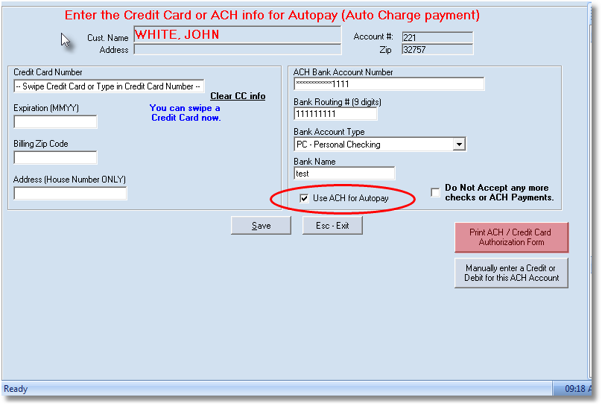Enable Do Not Accept any more checks checkbox
The height and width of the screenshot is (406, 602).
[x=435, y=193]
